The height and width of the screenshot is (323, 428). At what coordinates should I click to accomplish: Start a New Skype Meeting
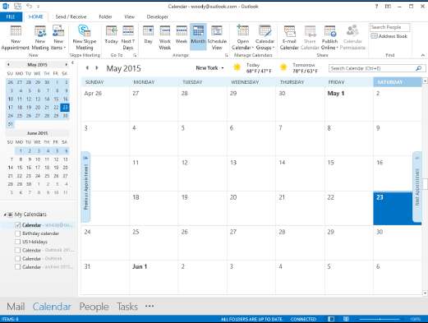point(85,38)
